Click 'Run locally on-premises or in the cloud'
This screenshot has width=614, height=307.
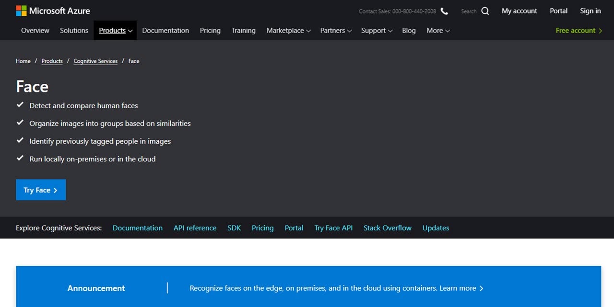point(92,159)
